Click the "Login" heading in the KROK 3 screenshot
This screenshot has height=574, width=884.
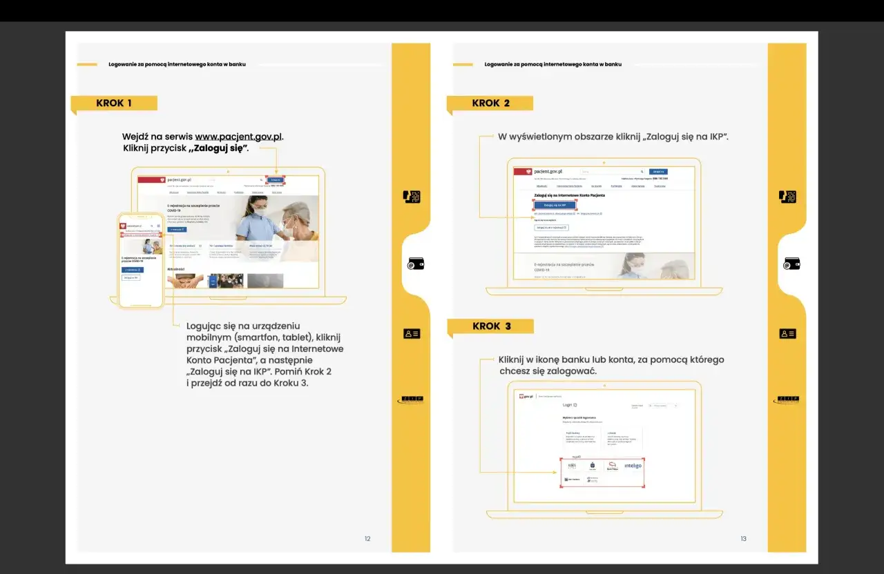(x=568, y=405)
